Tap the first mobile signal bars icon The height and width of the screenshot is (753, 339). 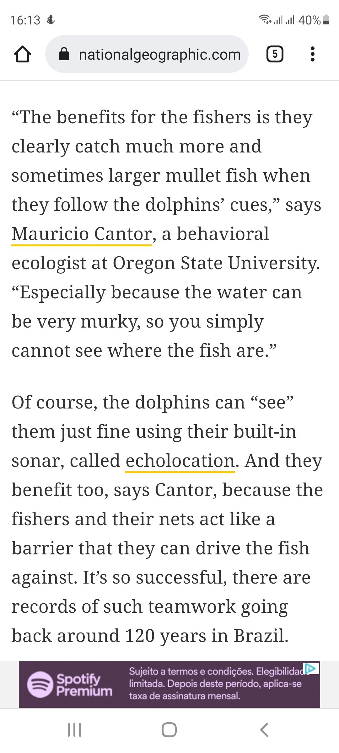tap(278, 20)
